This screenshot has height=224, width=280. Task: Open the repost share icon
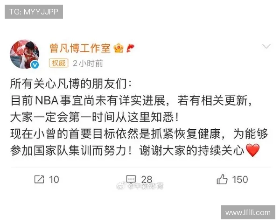(x=39, y=179)
